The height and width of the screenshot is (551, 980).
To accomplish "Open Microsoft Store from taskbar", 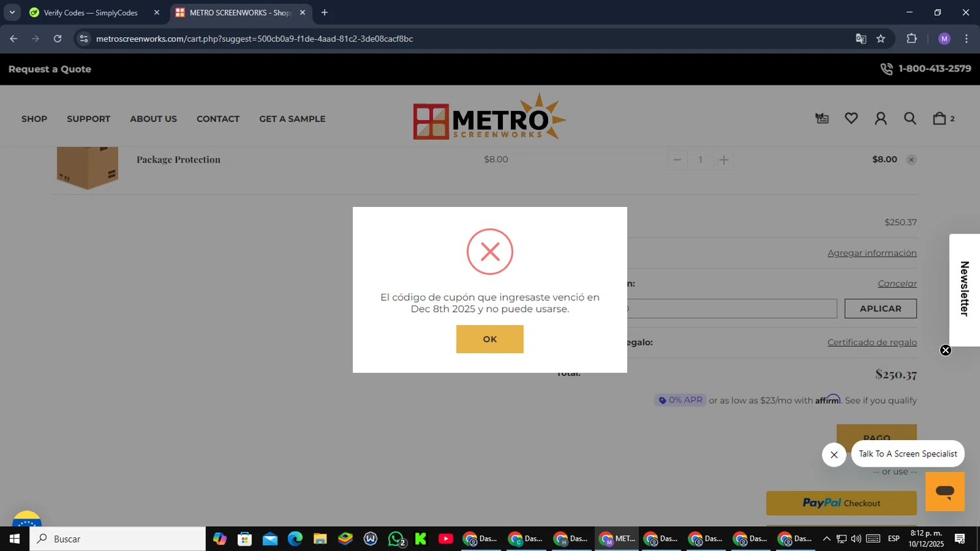I will [x=245, y=539].
